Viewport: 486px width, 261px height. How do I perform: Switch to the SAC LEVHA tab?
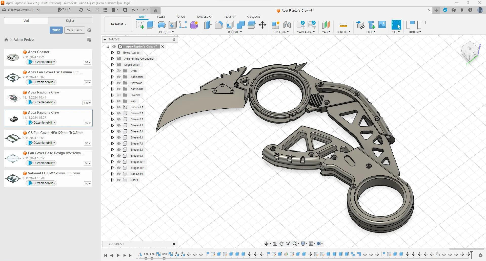click(205, 17)
